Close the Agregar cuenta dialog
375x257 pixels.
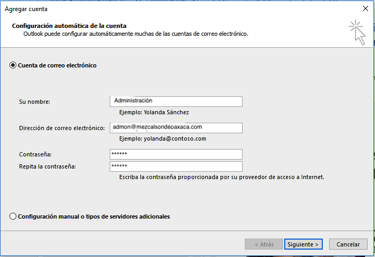[365, 8]
